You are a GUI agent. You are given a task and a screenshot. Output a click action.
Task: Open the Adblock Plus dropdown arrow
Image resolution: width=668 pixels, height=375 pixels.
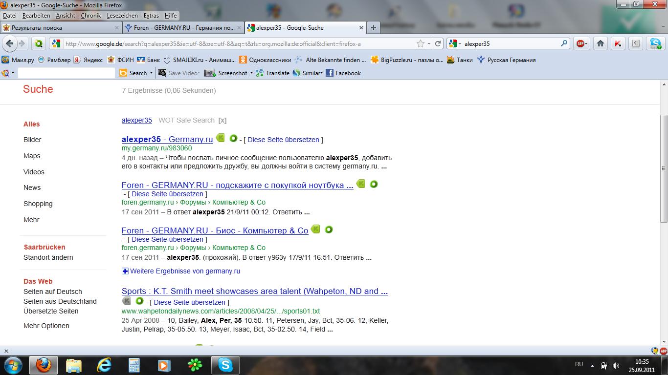(x=587, y=43)
